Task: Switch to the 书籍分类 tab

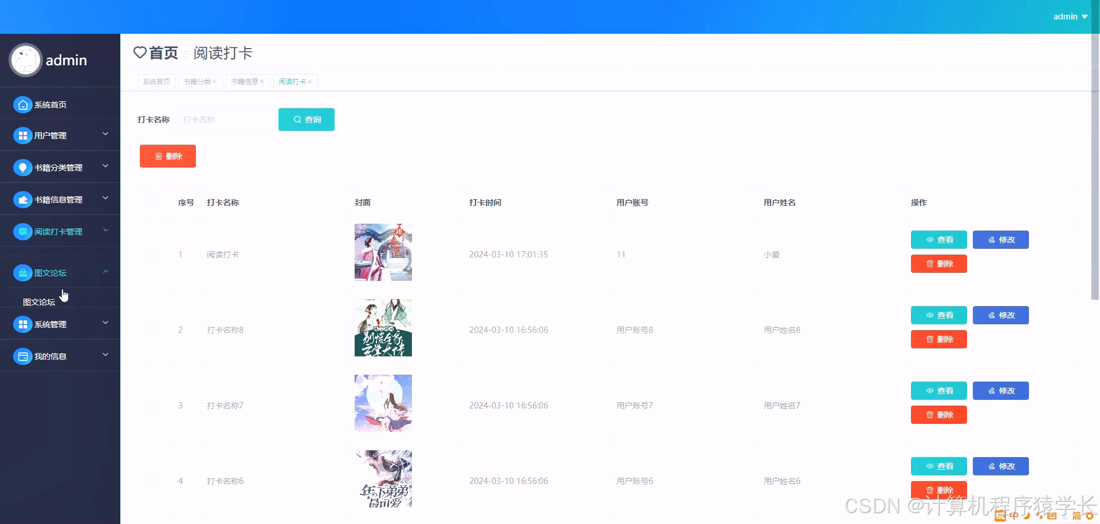Action: [197, 82]
